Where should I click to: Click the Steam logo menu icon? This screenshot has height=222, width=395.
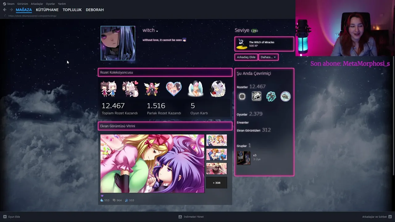4,4
